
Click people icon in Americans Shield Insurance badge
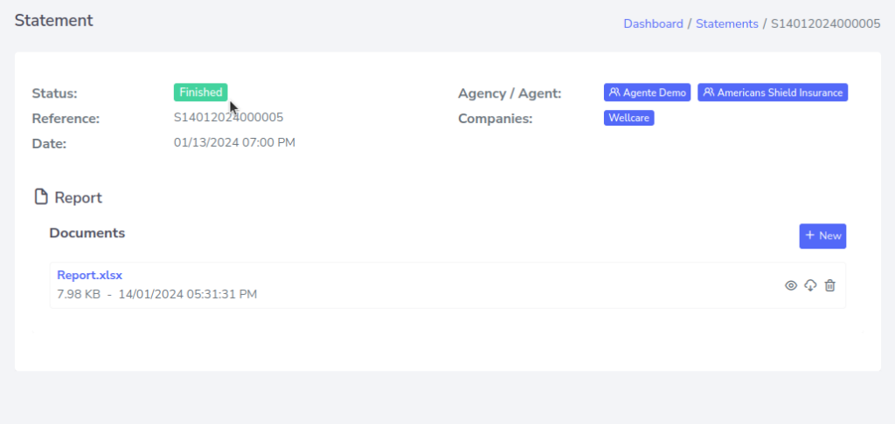[x=709, y=92]
